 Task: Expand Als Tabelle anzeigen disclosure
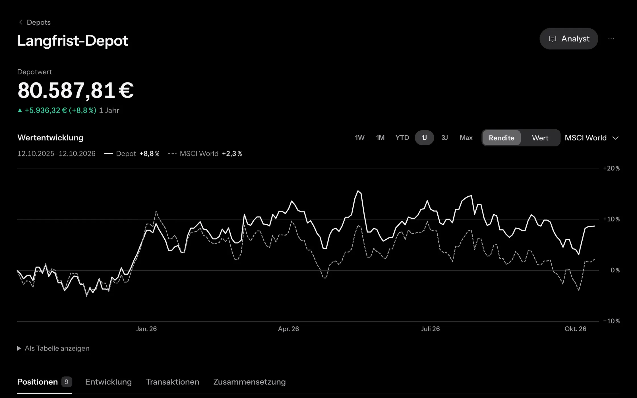[x=53, y=348]
